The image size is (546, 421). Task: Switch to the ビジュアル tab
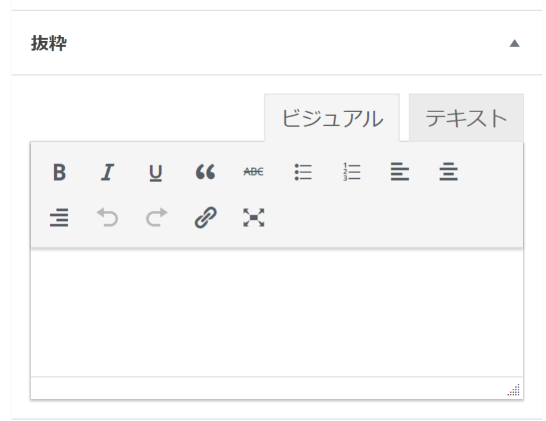[332, 118]
